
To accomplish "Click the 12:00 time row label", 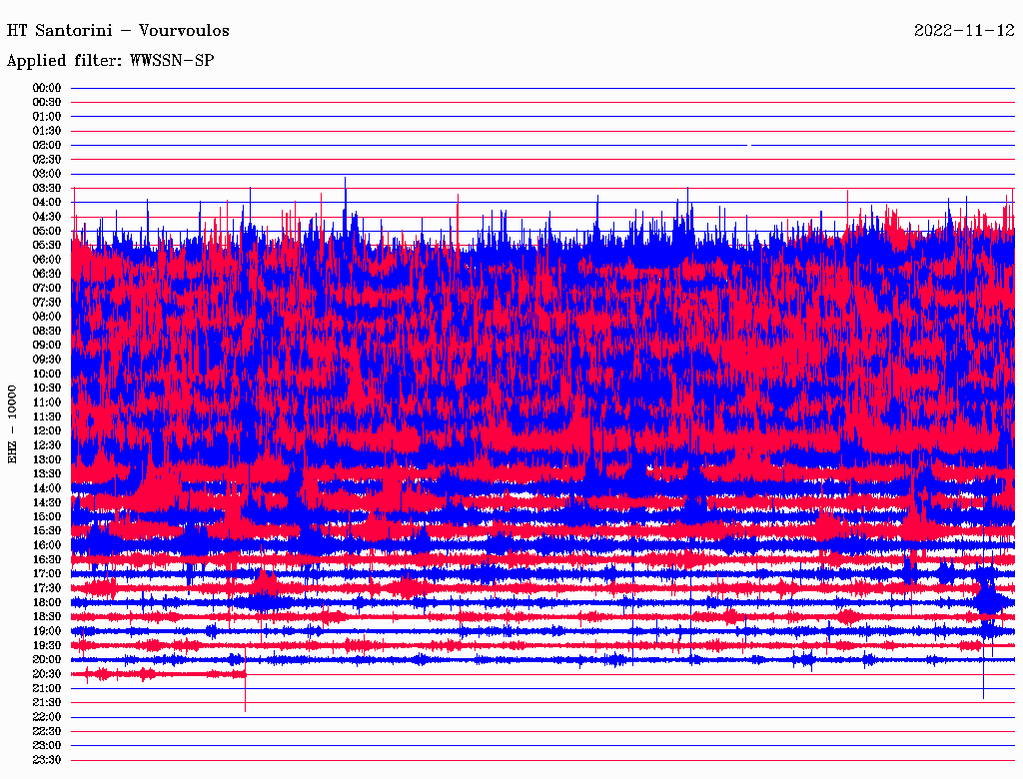I will tap(47, 430).
